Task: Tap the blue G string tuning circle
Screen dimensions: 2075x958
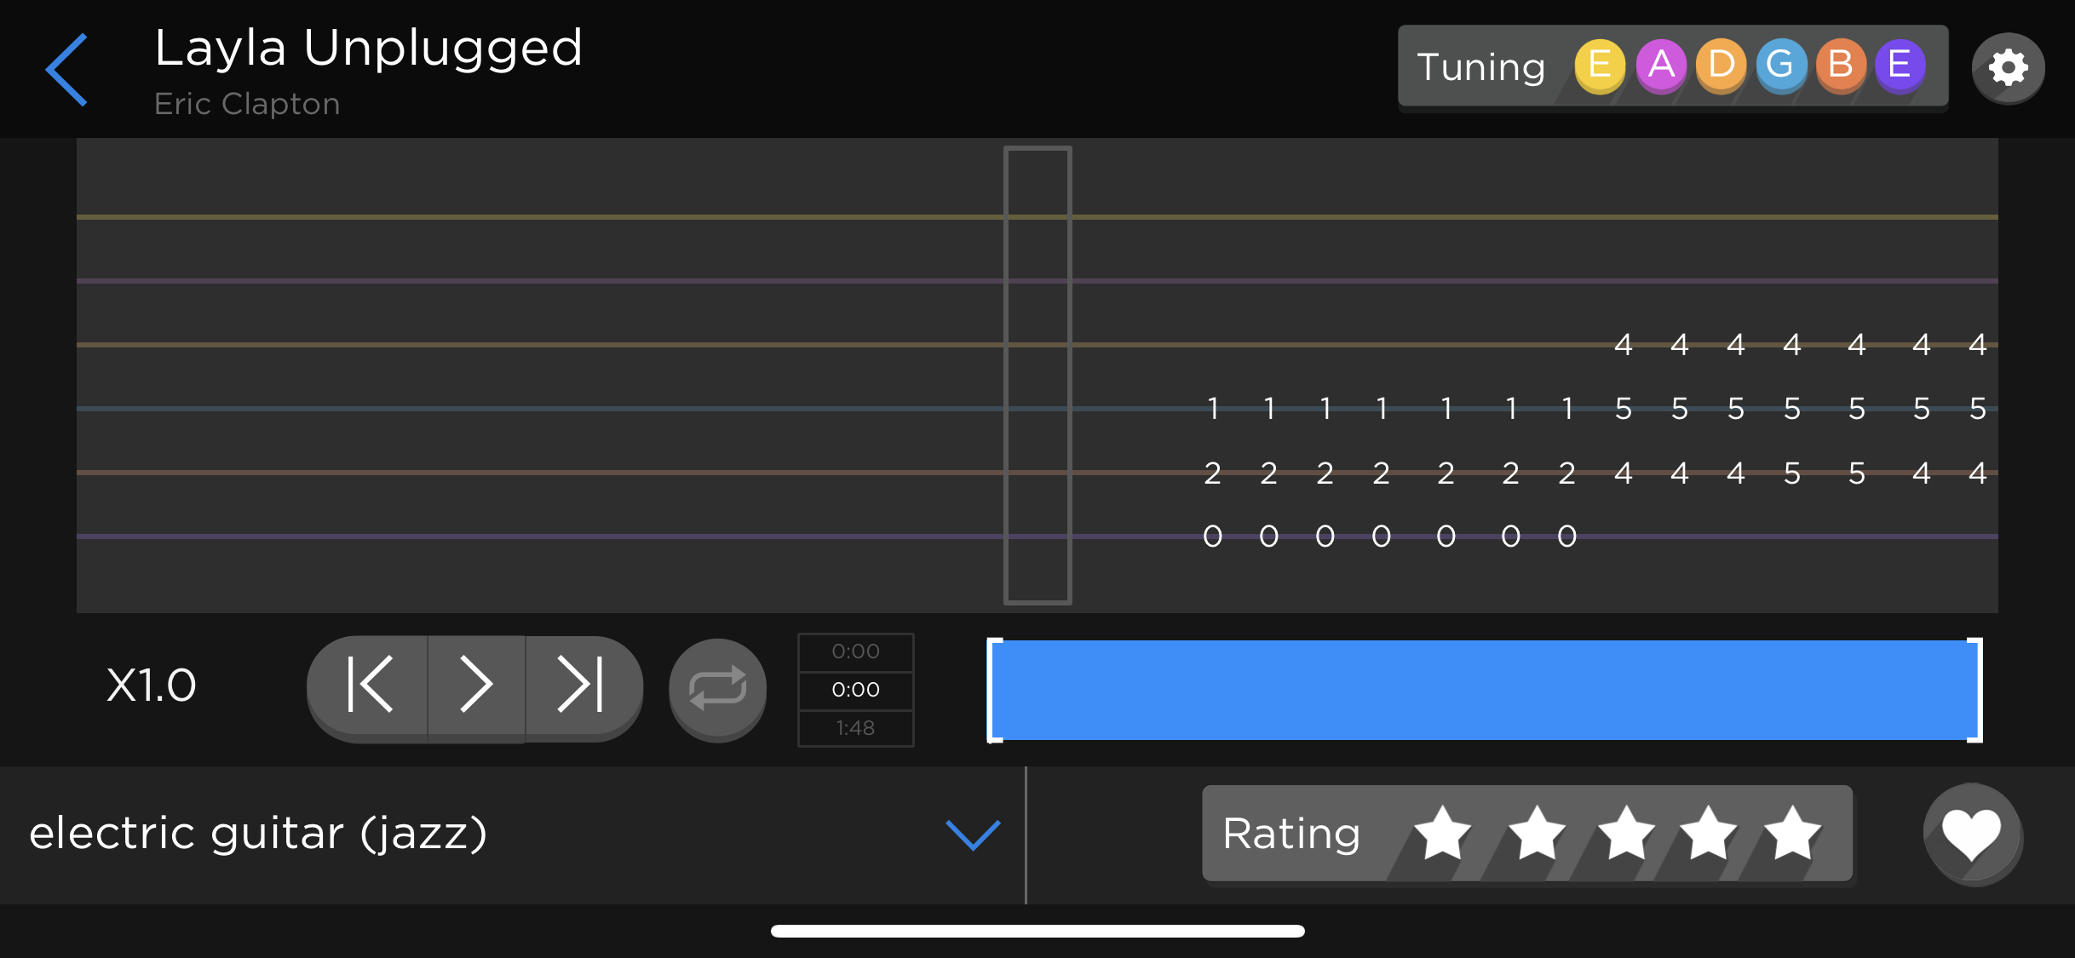Action: coord(1780,66)
